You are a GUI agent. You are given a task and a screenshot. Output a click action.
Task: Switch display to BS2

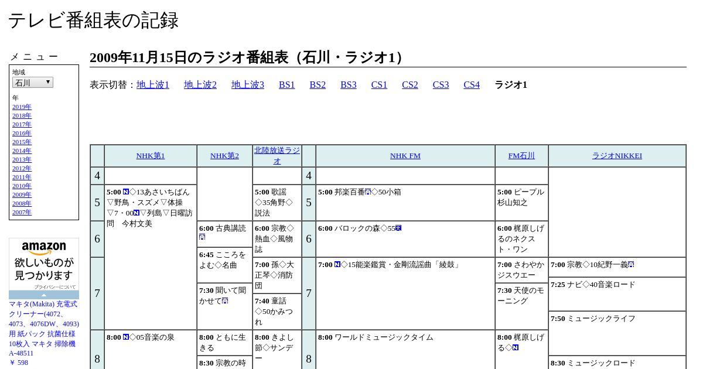click(318, 85)
